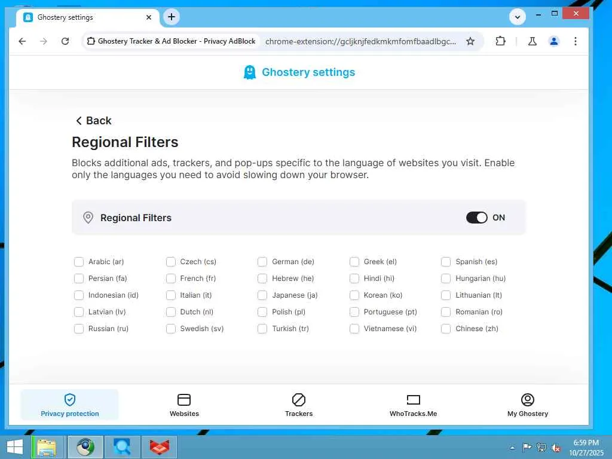
Task: Click the browser back arrow
Action: click(22, 41)
